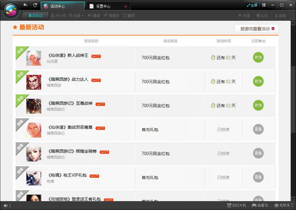Open the 按游戏查看活动 game filter dropdown

click(255, 28)
